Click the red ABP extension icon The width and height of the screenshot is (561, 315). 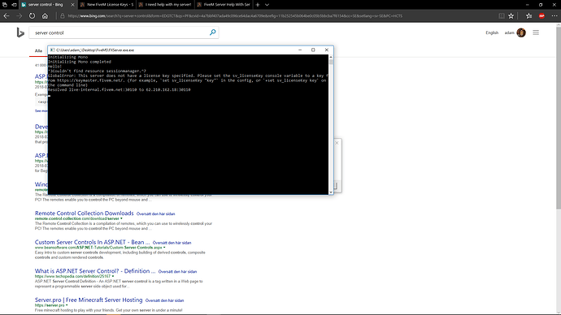(x=541, y=15)
